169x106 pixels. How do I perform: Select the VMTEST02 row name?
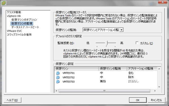click(68, 77)
